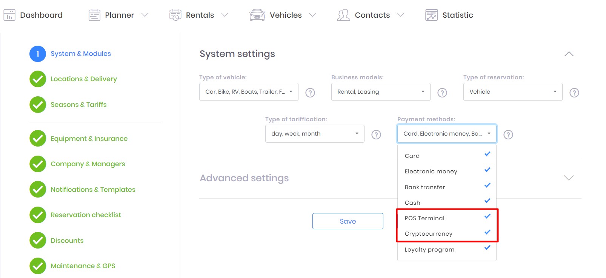Viewport: 606px width, 278px height.
Task: Open the Business models dropdown
Action: [x=381, y=92]
